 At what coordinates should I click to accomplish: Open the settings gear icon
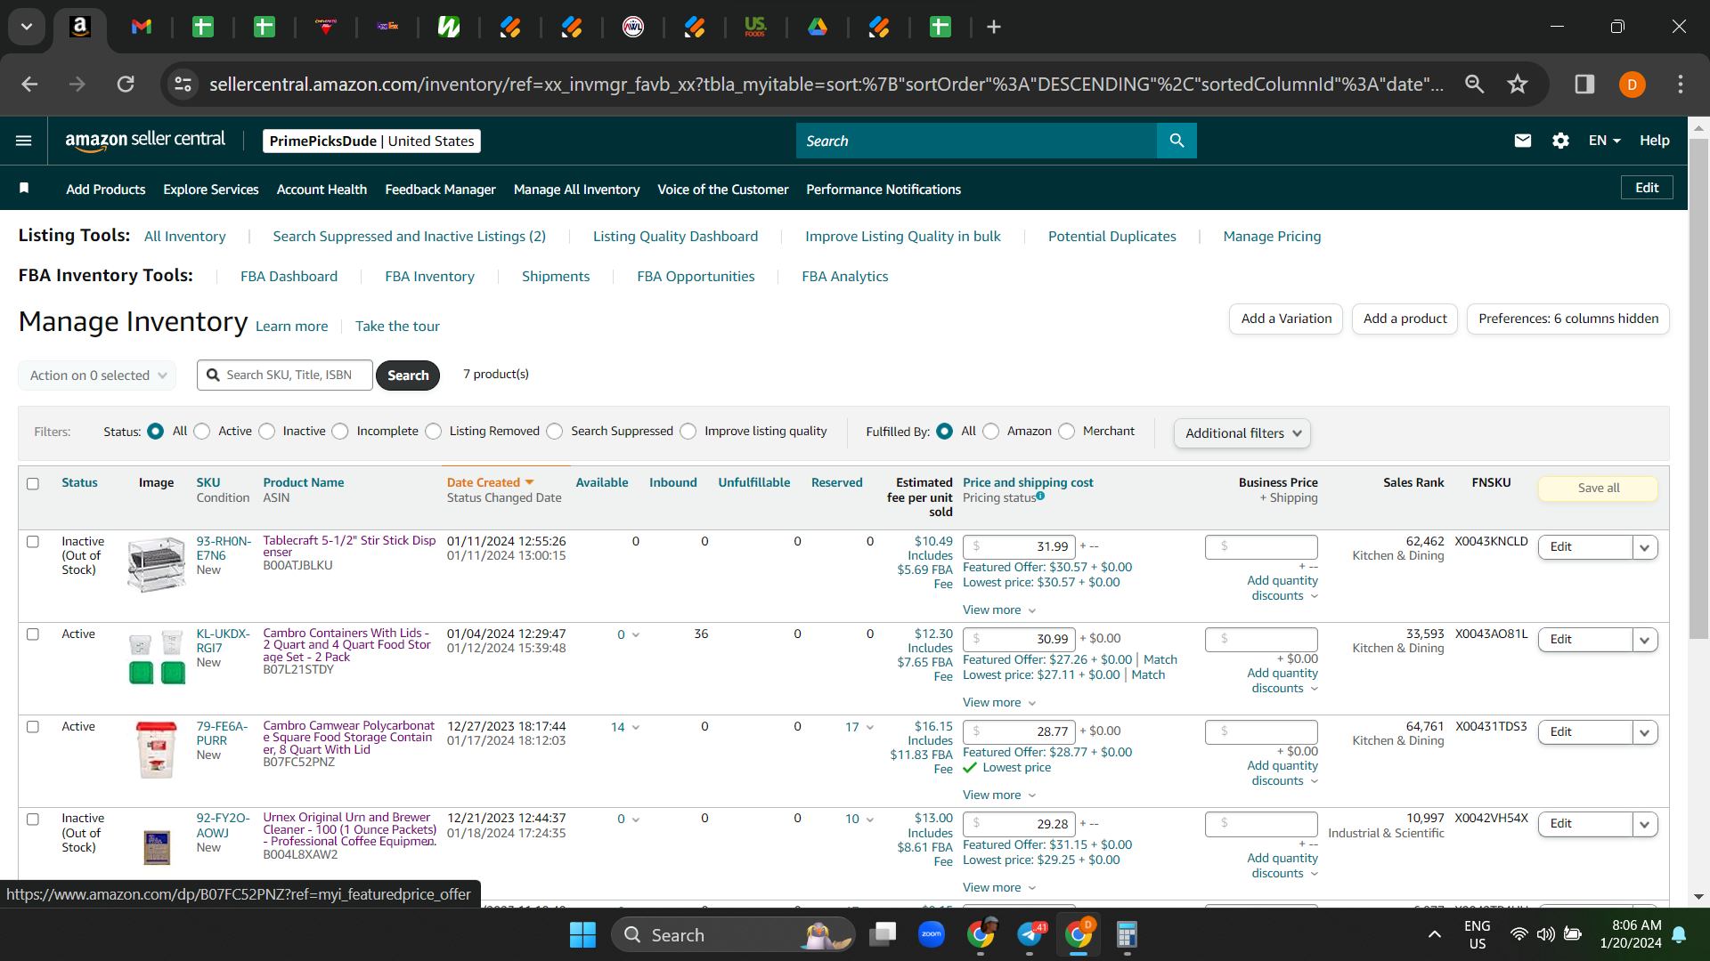click(1560, 141)
